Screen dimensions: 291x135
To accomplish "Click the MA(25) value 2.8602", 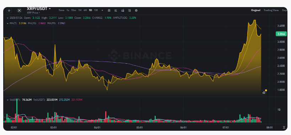I will tap(42, 23).
